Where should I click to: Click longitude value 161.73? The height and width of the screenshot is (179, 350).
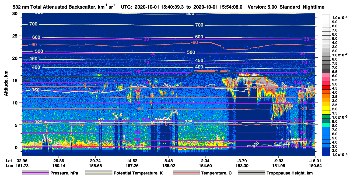tap(22, 166)
